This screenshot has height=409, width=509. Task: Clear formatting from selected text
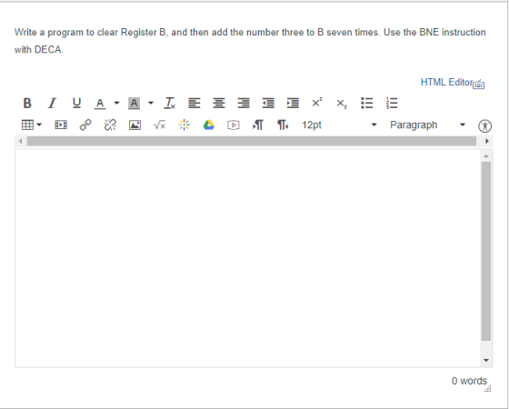(x=170, y=104)
